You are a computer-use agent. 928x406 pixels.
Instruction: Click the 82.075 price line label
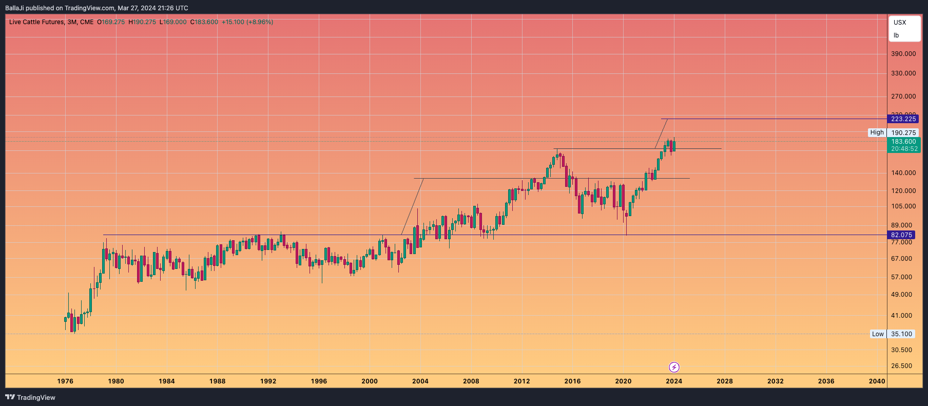pyautogui.click(x=901, y=235)
